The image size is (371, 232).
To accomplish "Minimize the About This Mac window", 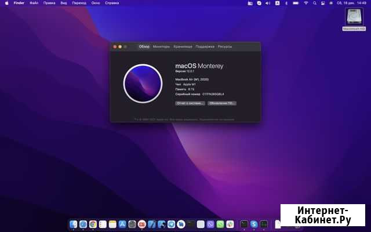I will tap(120, 46).
